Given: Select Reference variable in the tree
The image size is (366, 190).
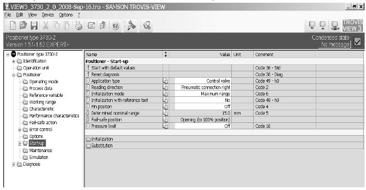Looking at the screenshot, I should coord(46,95).
